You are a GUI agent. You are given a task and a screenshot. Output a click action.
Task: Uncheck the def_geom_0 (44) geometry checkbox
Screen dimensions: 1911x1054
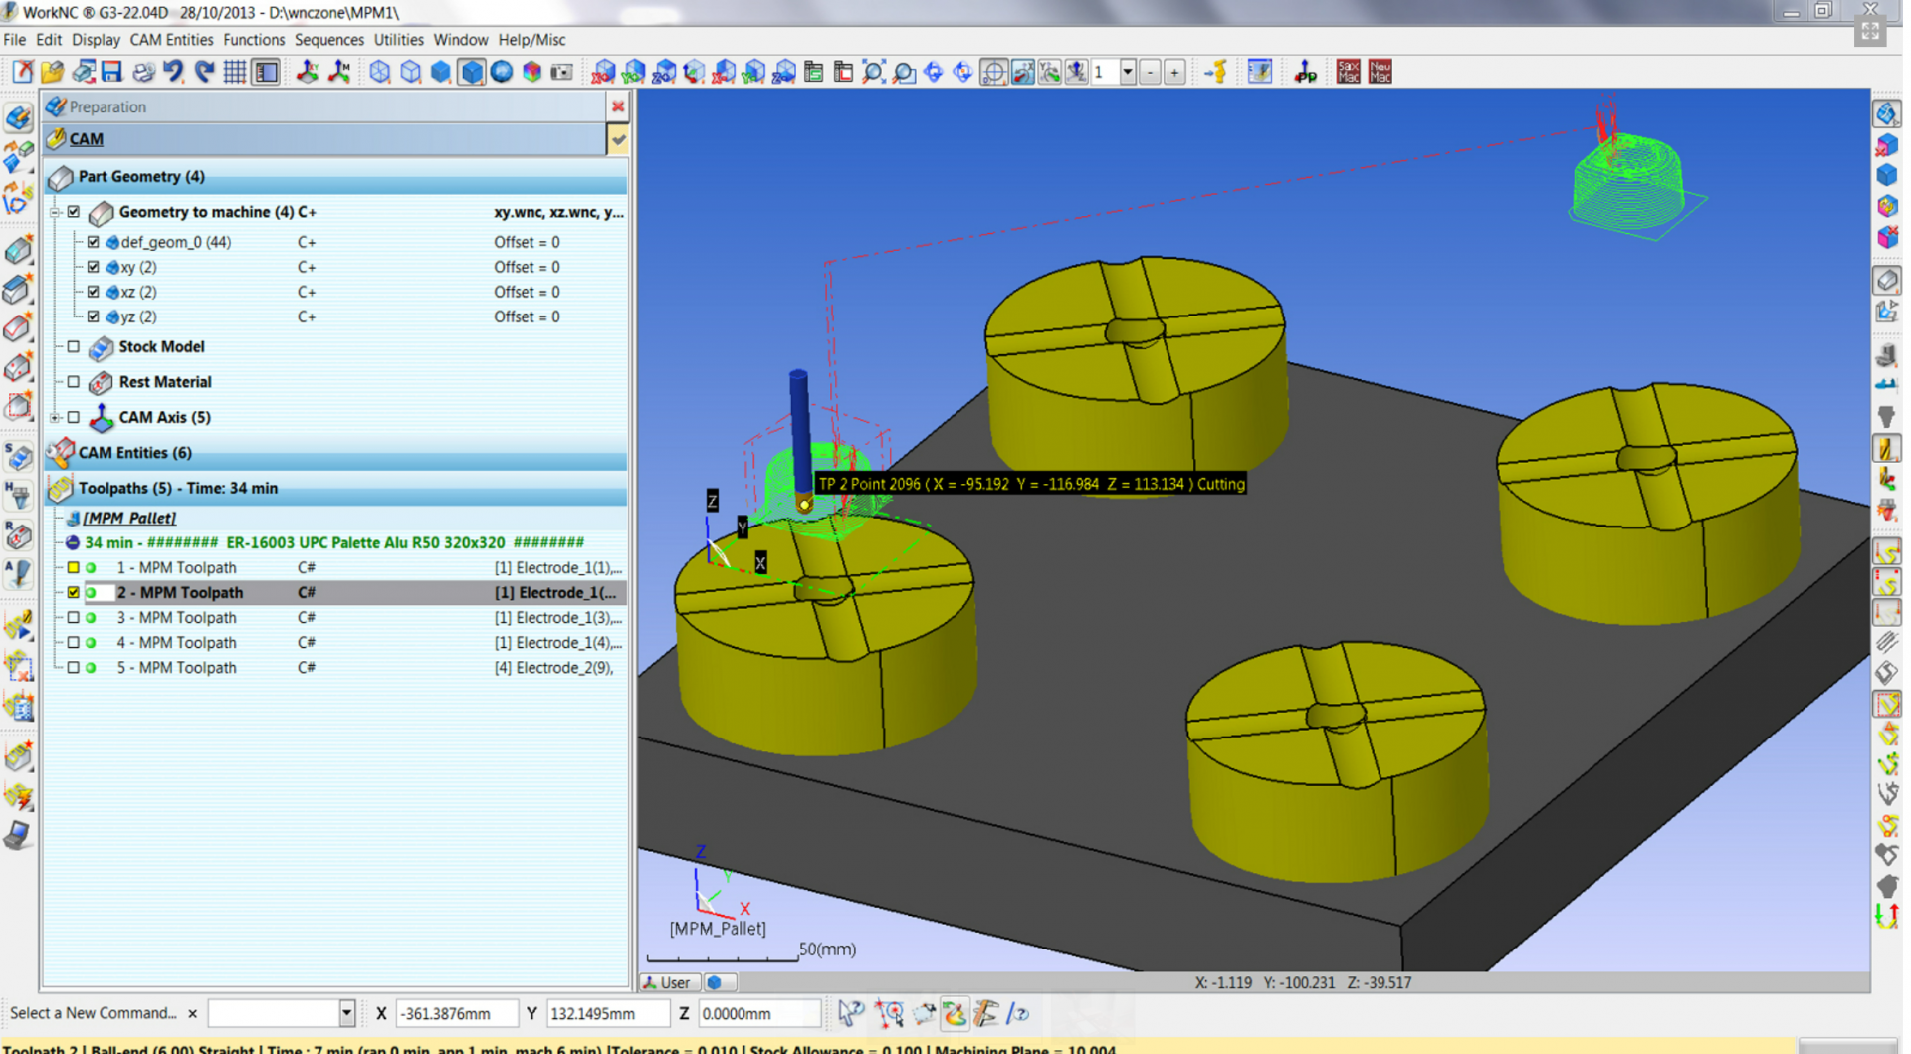pyautogui.click(x=94, y=242)
